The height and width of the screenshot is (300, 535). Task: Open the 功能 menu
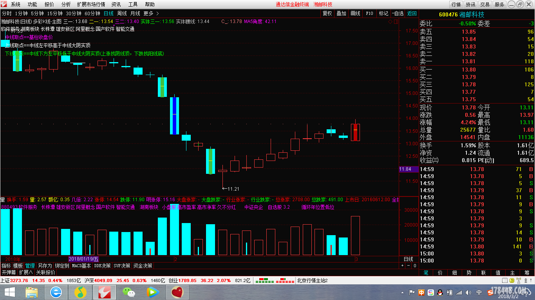click(x=33, y=4)
